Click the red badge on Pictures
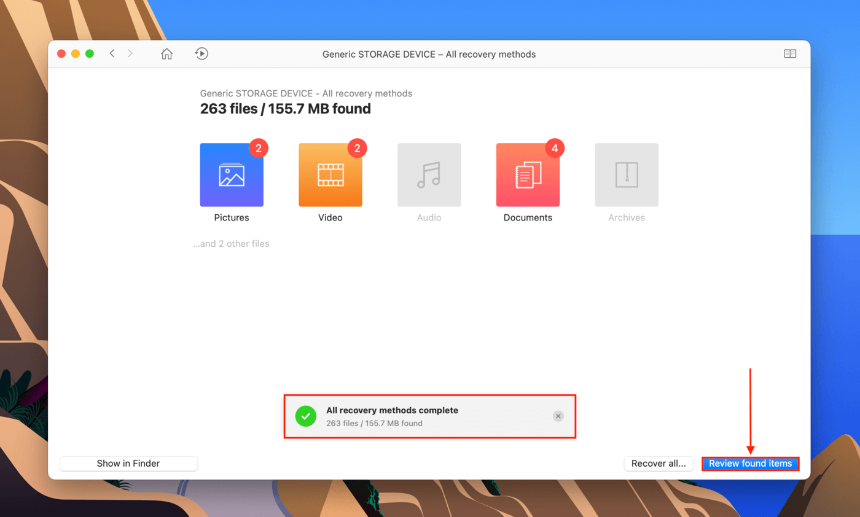This screenshot has width=860, height=517. (259, 148)
